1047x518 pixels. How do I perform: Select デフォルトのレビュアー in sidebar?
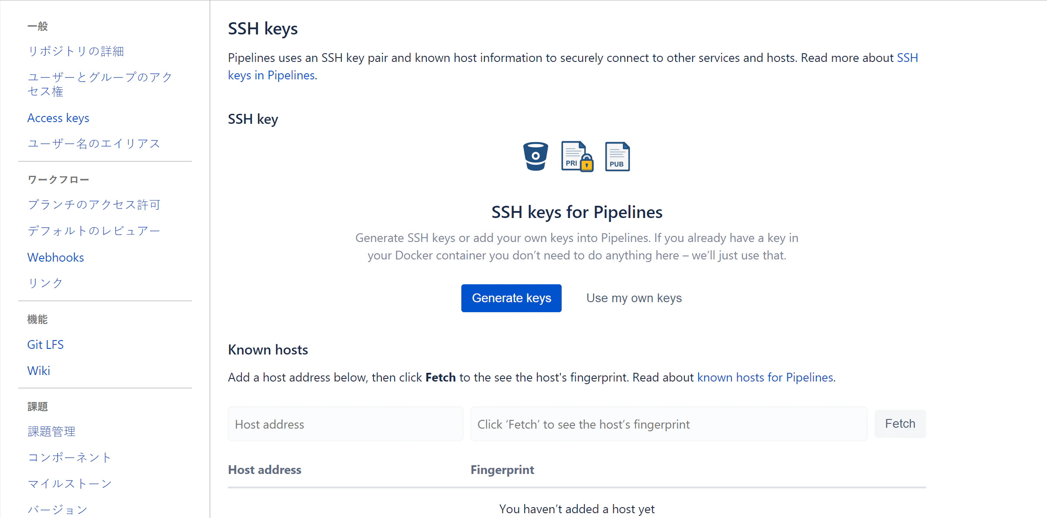94,231
